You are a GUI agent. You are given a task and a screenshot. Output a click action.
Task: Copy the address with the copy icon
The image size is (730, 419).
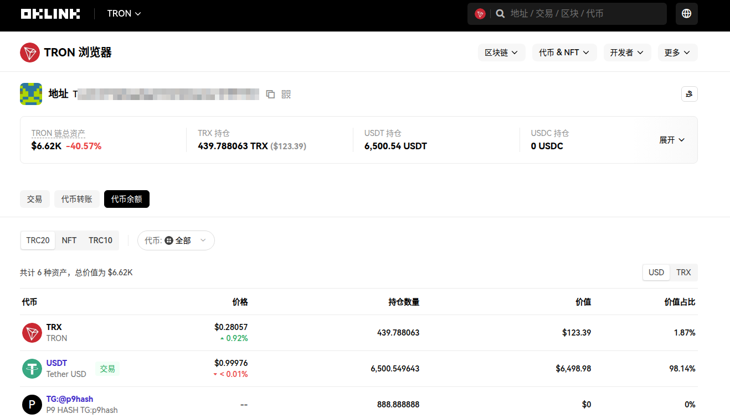pyautogui.click(x=270, y=94)
